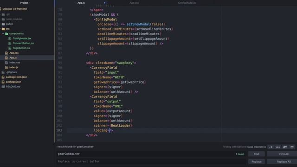Open App.css in the project tree
Screen dimensions: 297x167
(14, 53)
